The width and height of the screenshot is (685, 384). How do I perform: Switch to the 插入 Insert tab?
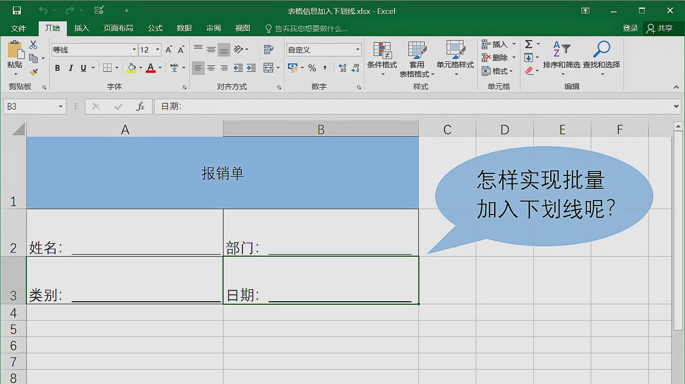[x=81, y=28]
